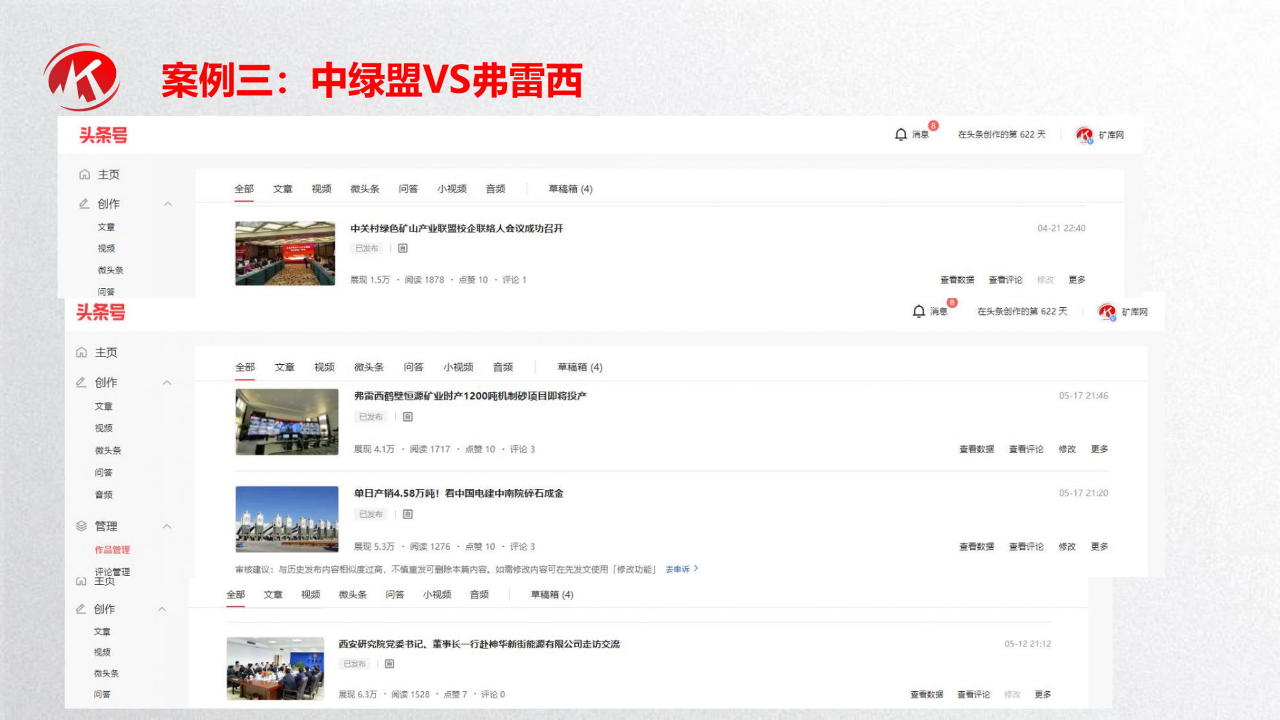Collapse the 创作 section beside the 中关村 article

tap(168, 204)
